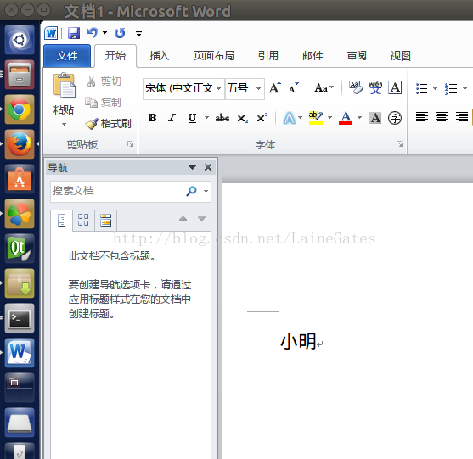Switch to the 页面布局 Page Layout tab

tap(214, 56)
